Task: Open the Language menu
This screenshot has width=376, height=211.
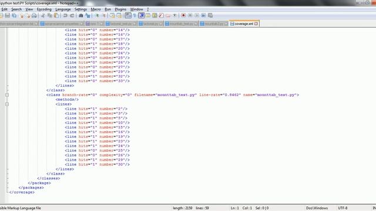Action: pyautogui.click(x=63, y=9)
